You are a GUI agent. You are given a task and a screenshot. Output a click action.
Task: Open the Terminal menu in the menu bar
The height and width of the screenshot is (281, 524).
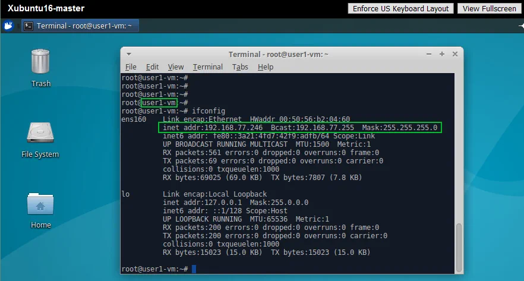pyautogui.click(x=207, y=67)
